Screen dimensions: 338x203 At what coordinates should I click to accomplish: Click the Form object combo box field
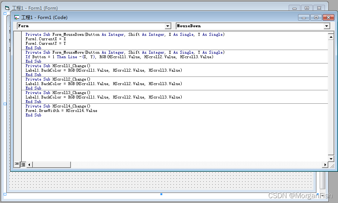click(x=94, y=26)
